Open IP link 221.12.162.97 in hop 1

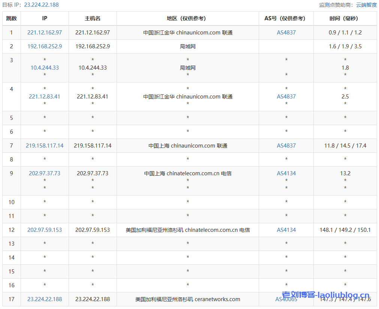tap(45, 33)
